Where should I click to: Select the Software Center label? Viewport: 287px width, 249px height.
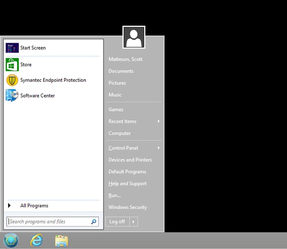coord(38,96)
